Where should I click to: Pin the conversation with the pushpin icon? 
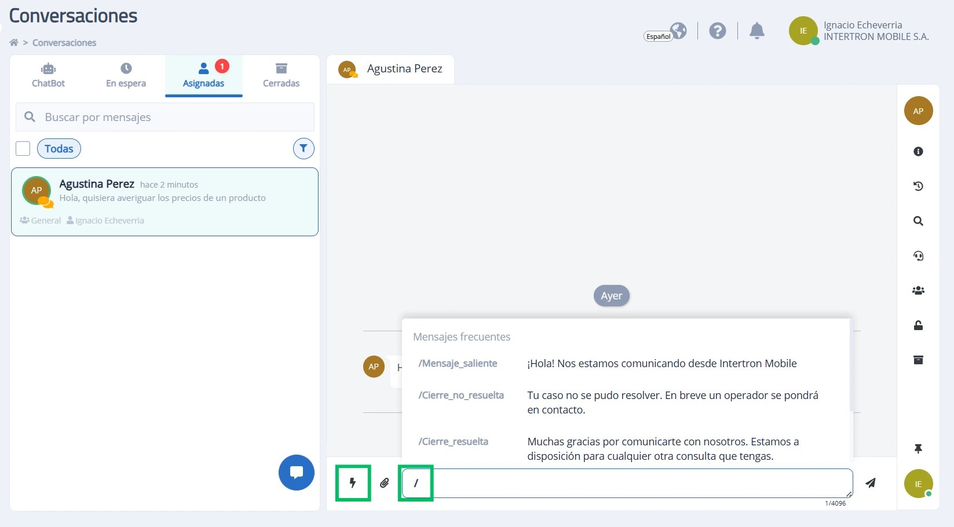pos(918,449)
